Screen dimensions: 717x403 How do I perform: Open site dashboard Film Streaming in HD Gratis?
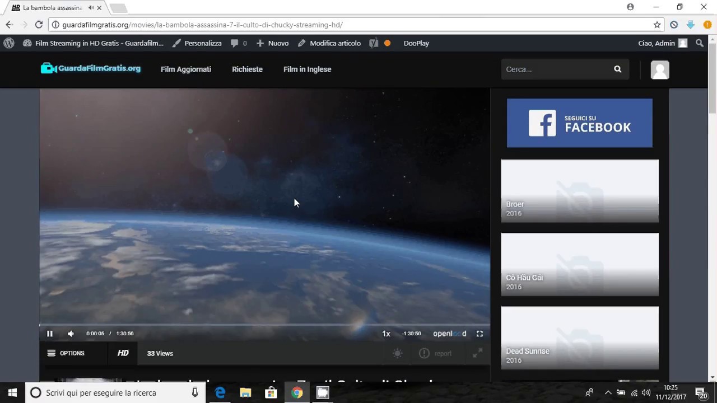pyautogui.click(x=93, y=43)
